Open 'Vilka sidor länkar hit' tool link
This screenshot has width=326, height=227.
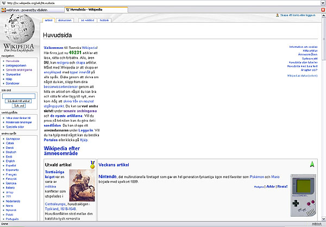[18, 118]
